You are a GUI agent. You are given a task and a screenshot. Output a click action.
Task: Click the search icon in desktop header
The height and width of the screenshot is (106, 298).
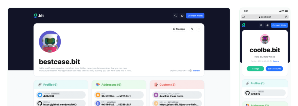pos(175,16)
